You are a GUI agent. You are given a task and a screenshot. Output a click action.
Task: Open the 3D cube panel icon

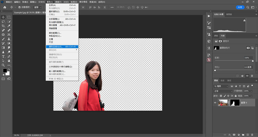(209, 41)
